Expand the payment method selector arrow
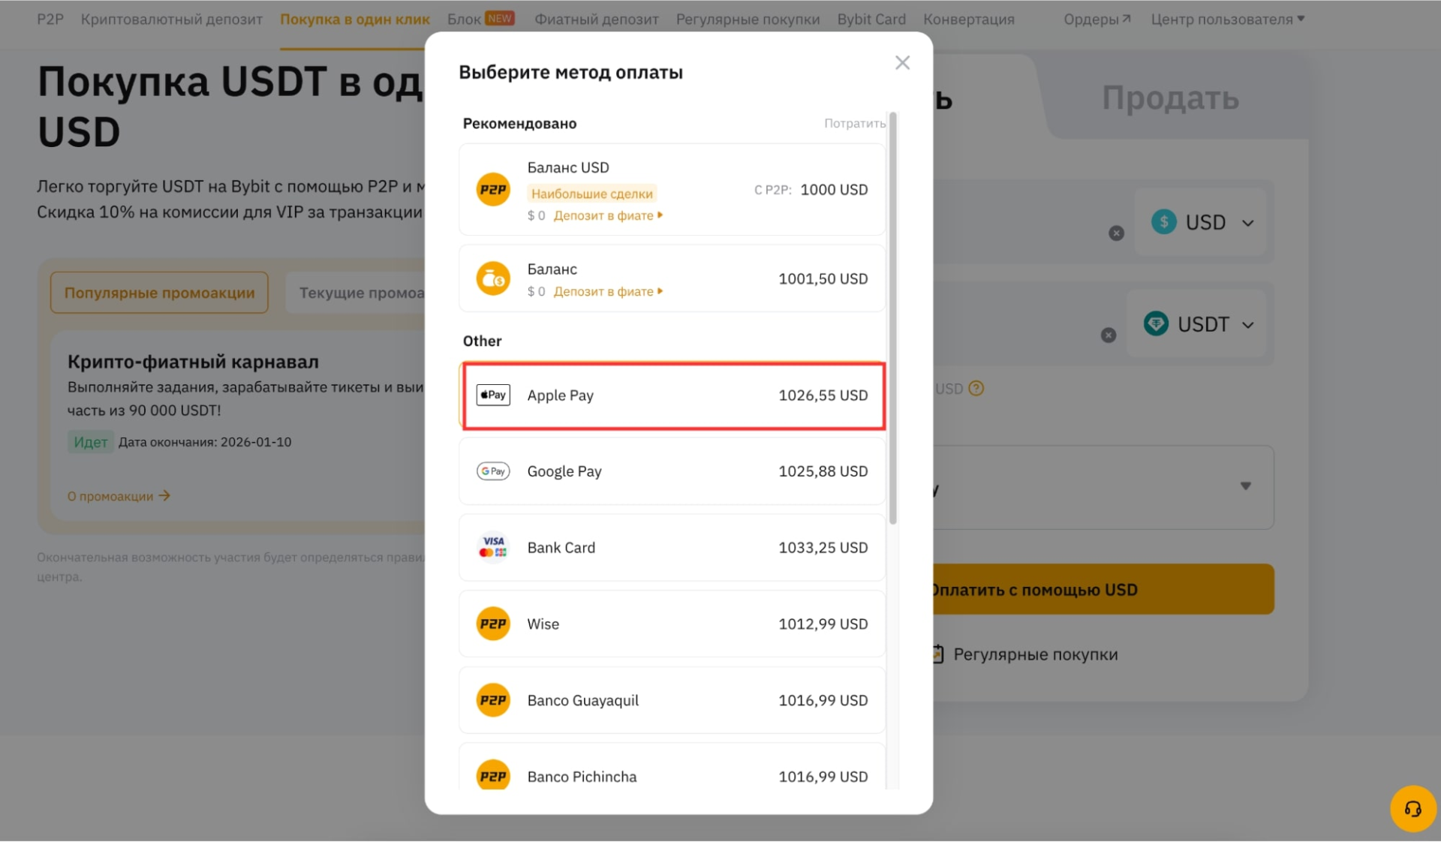This screenshot has width=1441, height=842. pos(1245,486)
